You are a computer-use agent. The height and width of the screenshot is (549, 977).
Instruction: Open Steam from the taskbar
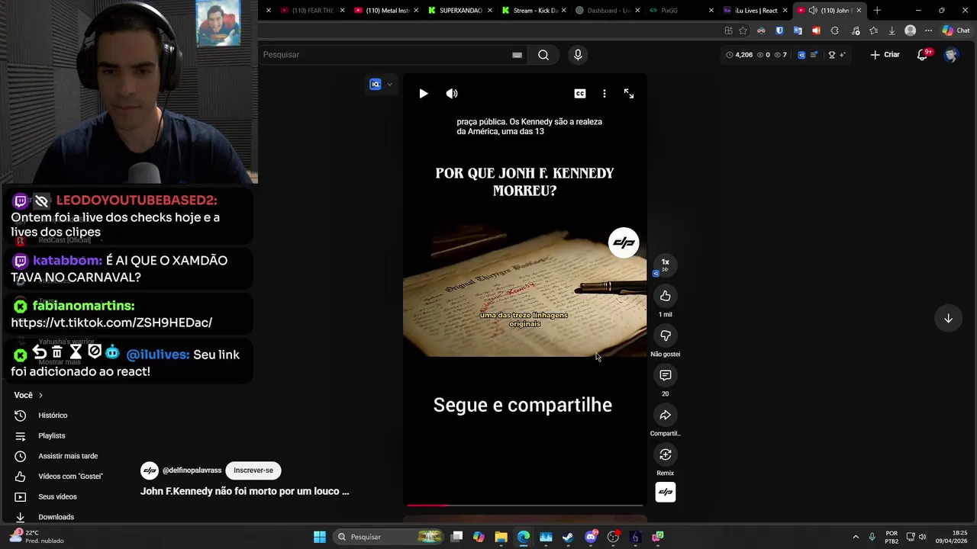coord(568,537)
